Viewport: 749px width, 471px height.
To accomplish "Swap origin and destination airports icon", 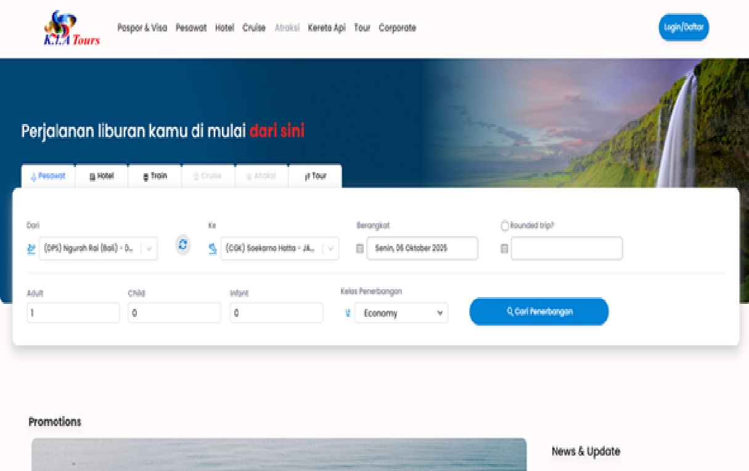I will pyautogui.click(x=182, y=245).
